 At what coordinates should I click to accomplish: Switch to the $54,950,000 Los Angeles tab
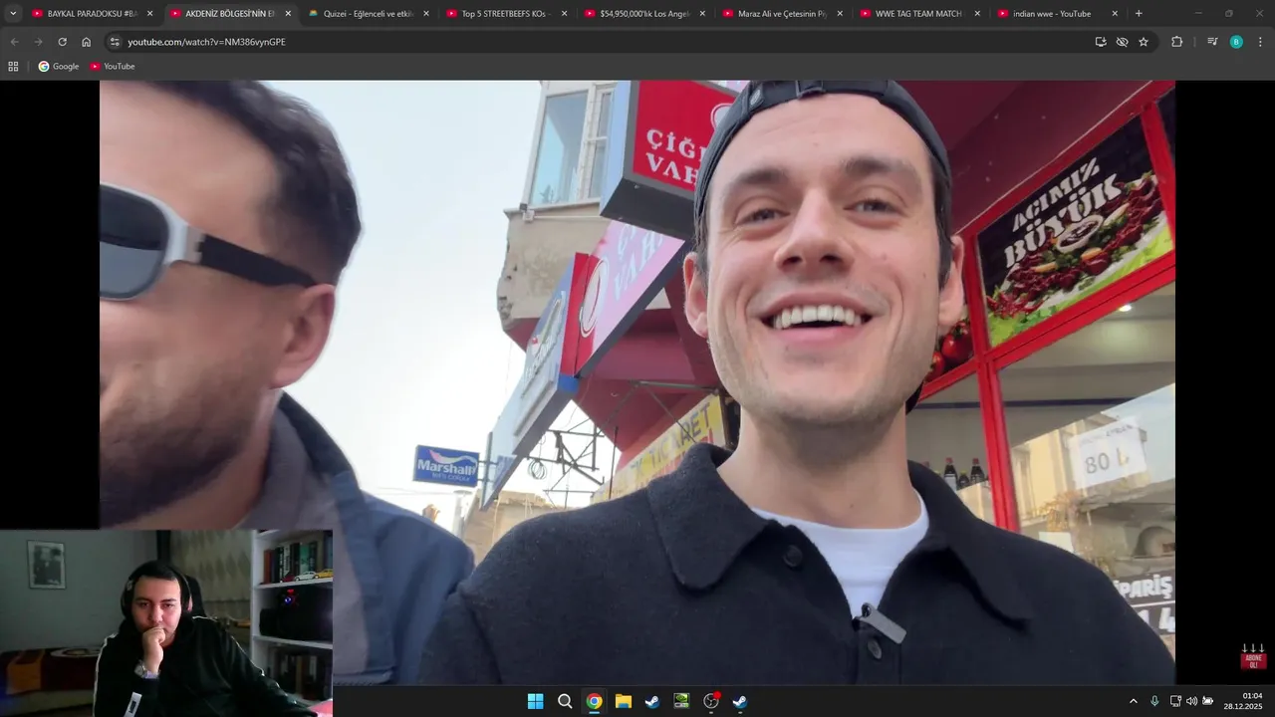click(643, 14)
